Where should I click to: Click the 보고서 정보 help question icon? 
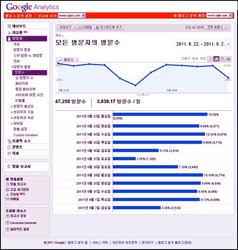click(x=7, y=216)
